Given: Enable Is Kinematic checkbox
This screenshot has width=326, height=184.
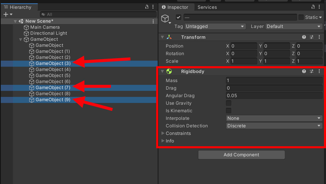Looking at the screenshot, I should (x=228, y=111).
